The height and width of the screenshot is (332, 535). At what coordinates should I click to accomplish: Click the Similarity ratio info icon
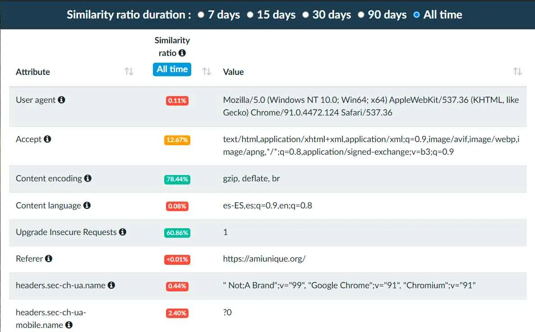(x=182, y=53)
